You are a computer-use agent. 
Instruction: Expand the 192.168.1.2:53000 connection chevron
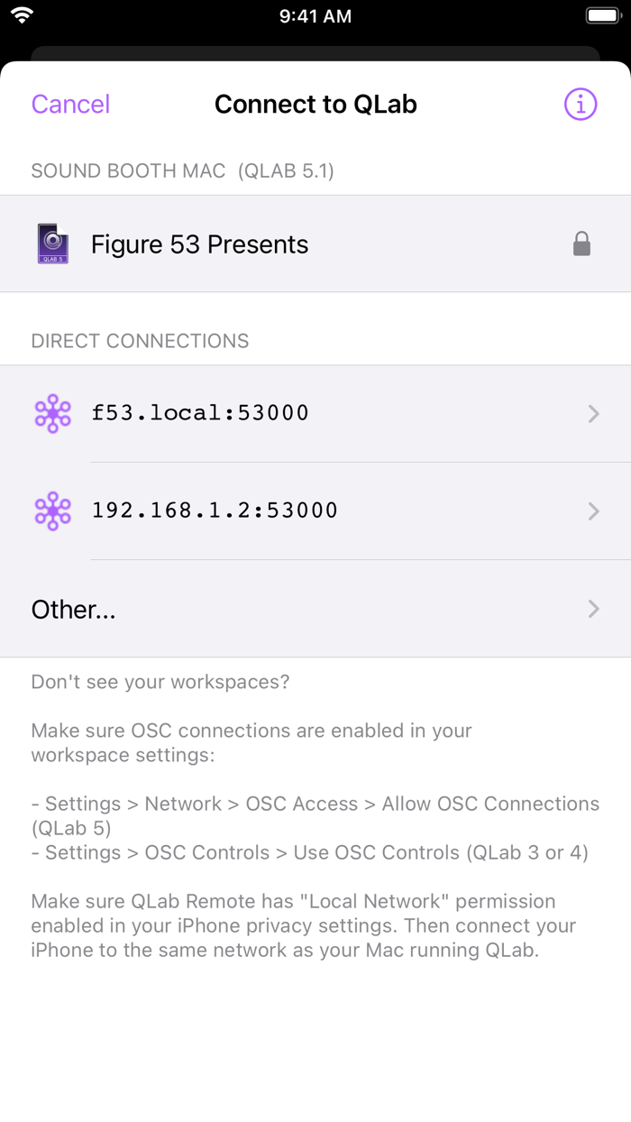[x=593, y=510]
